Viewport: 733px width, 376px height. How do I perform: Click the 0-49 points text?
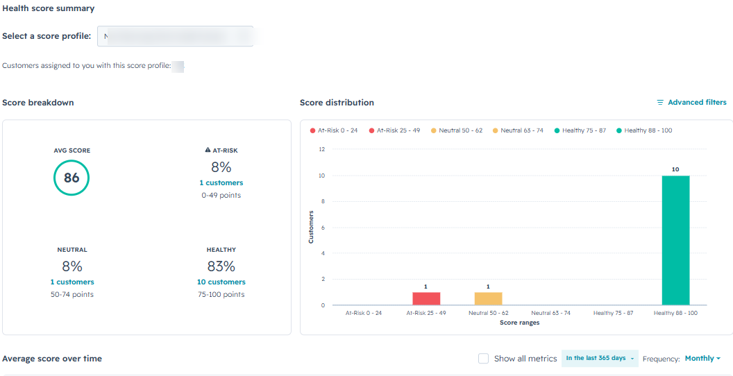coord(221,195)
